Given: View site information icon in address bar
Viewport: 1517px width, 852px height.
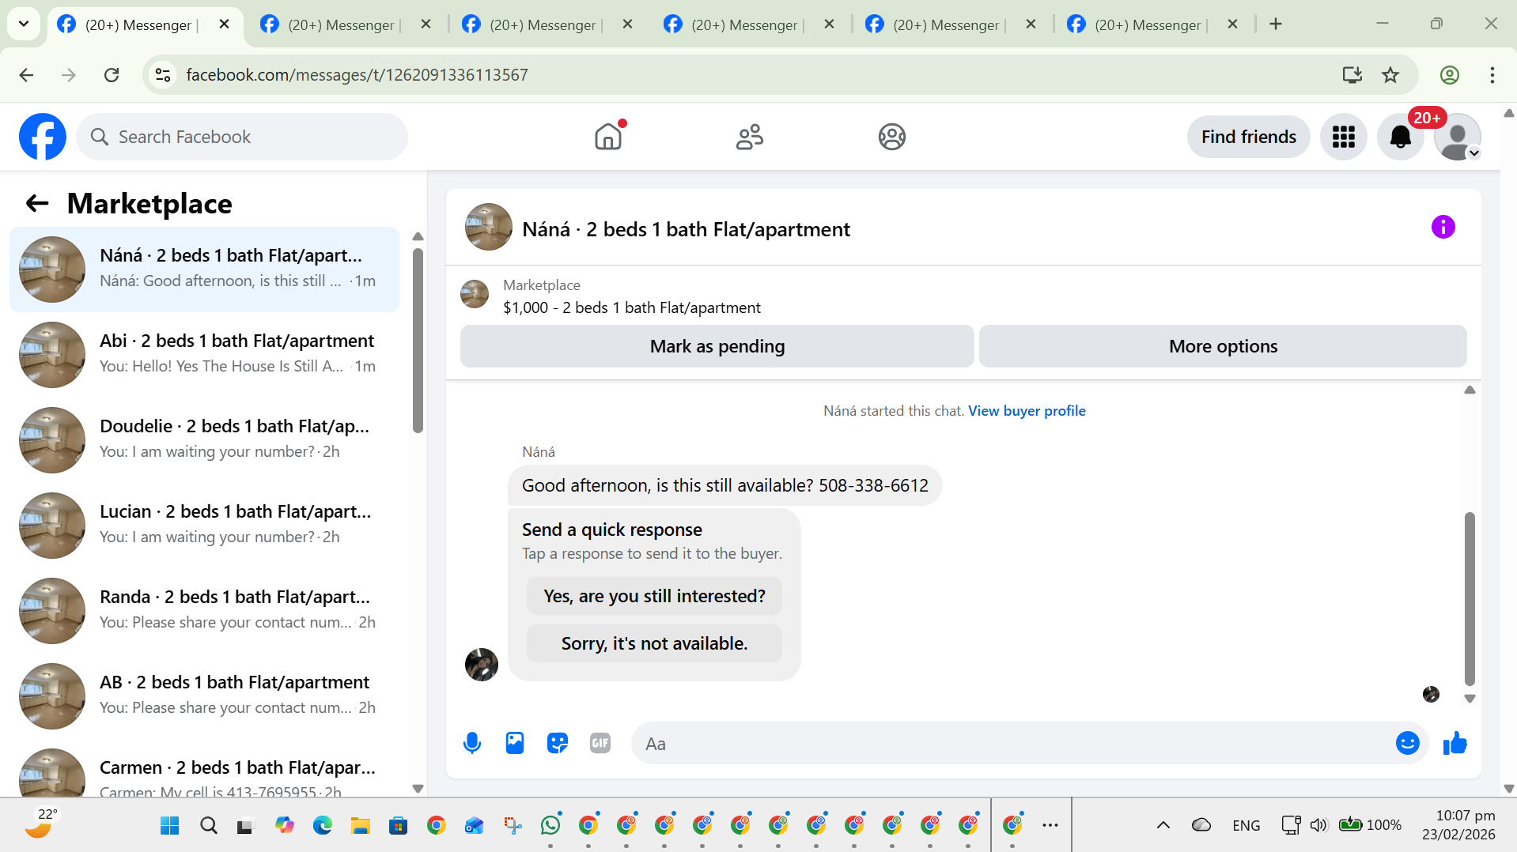Looking at the screenshot, I should click(163, 75).
